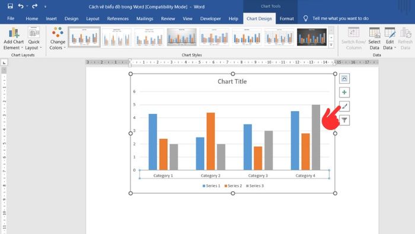Viewport: 415px width, 234px height.
Task: Select the gray Series 3 bar in Category 4
Action: tap(316, 137)
